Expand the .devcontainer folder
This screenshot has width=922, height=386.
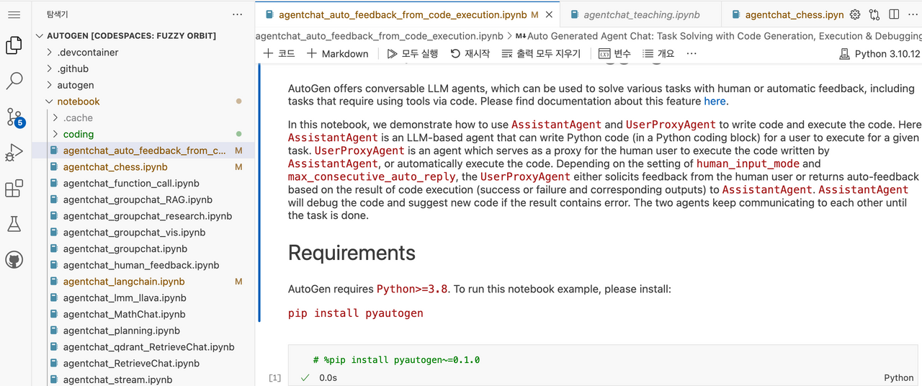pyautogui.click(x=88, y=53)
